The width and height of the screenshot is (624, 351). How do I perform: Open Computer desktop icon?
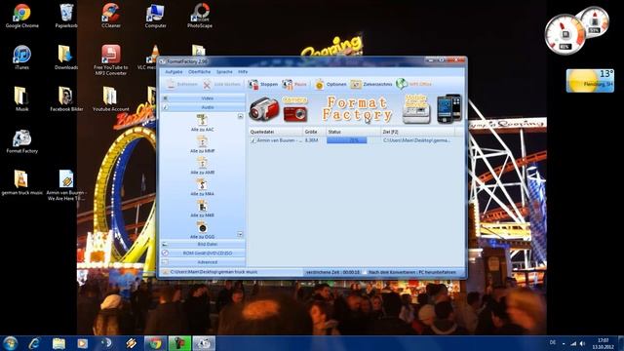(x=155, y=16)
